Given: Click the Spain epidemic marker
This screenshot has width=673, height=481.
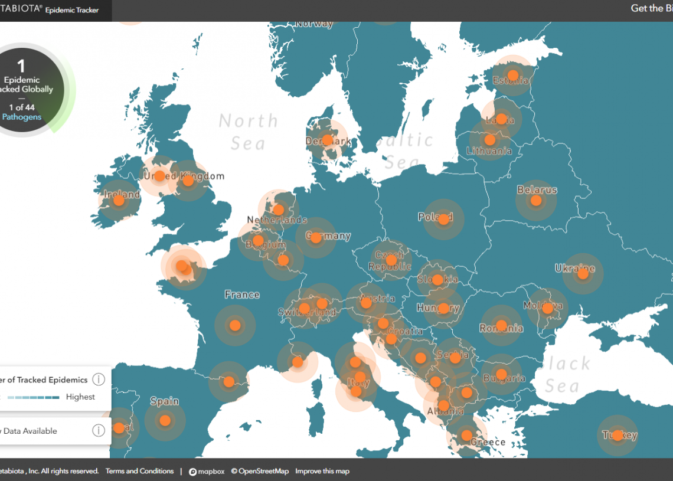Looking at the screenshot, I should click(165, 421).
